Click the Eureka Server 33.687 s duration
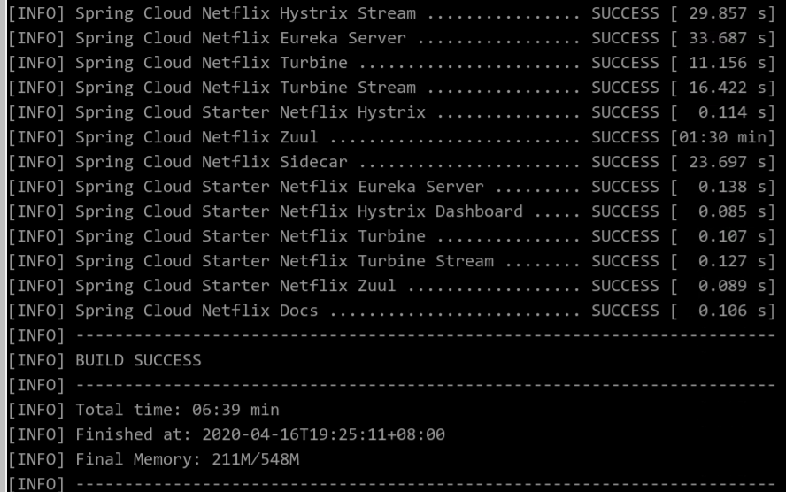Viewport: 786px width, 492px height. tap(723, 38)
